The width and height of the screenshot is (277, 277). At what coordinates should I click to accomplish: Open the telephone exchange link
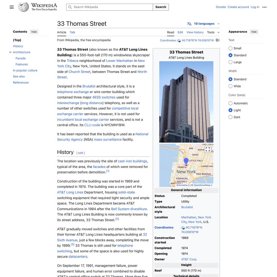click(x=73, y=92)
